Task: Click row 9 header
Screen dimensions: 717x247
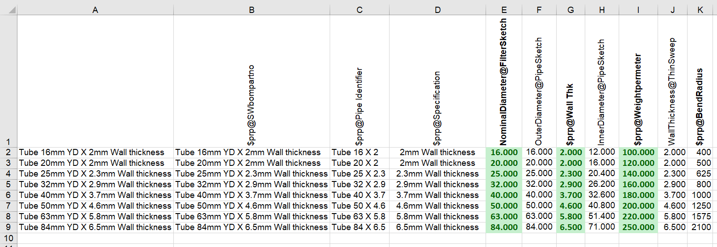Action: 8,227
